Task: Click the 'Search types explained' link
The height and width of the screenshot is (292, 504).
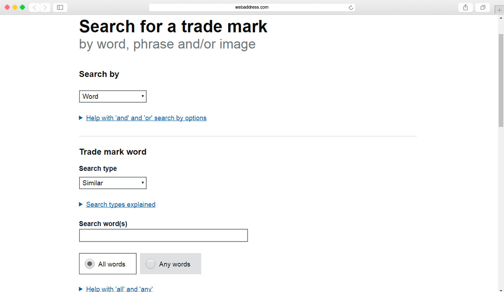Action: (x=121, y=205)
